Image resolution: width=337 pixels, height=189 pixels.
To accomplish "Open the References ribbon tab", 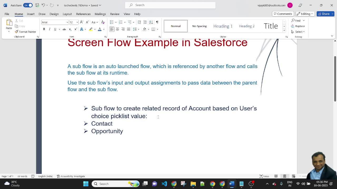I will coord(83,14).
